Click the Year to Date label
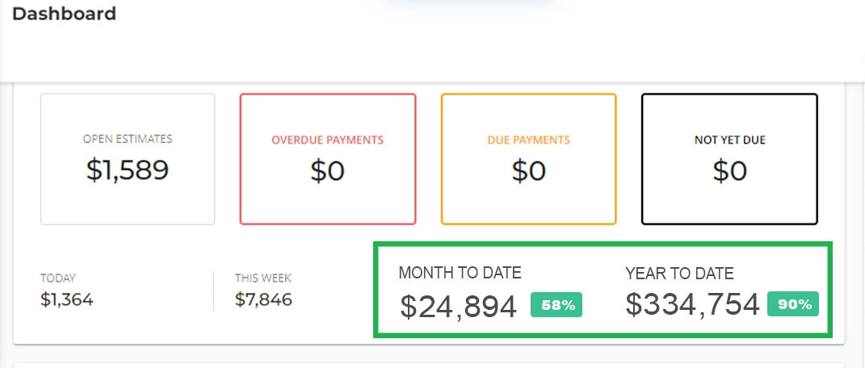The width and height of the screenshot is (865, 368). tap(679, 274)
